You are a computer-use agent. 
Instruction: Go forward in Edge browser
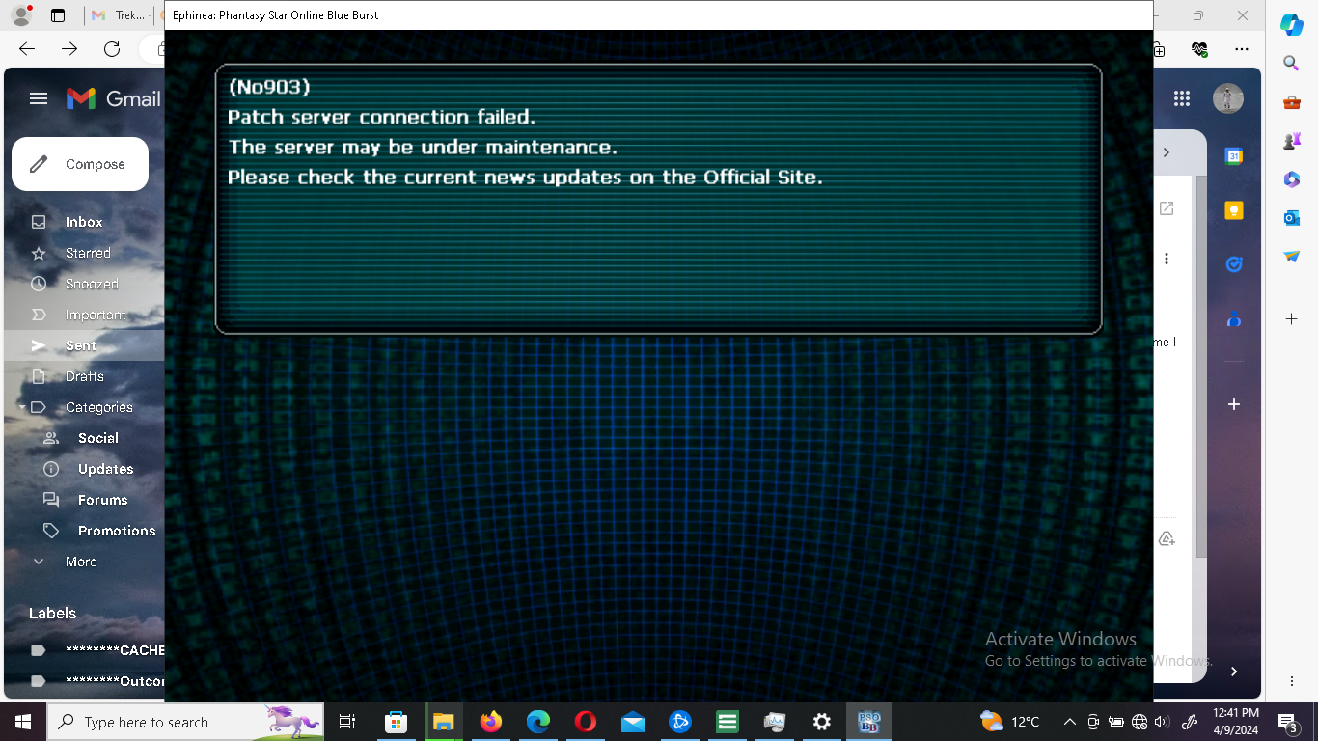point(69,48)
